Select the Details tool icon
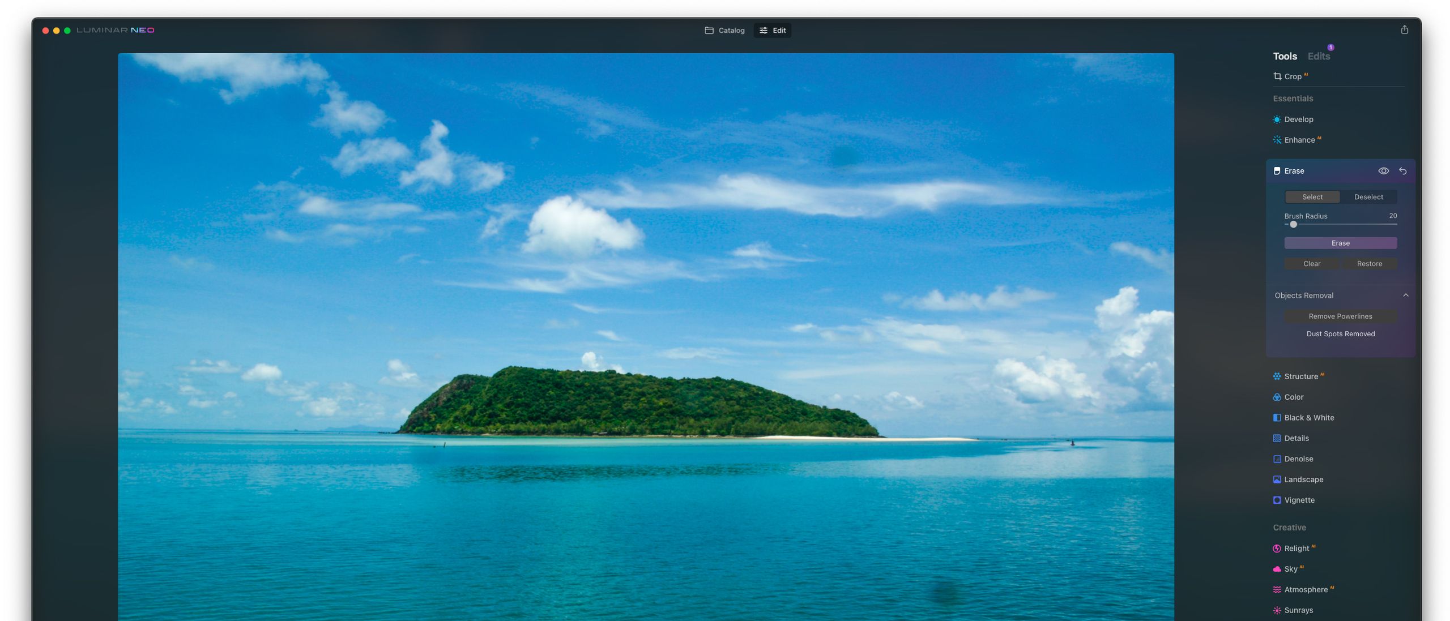This screenshot has width=1450, height=621. [1277, 438]
